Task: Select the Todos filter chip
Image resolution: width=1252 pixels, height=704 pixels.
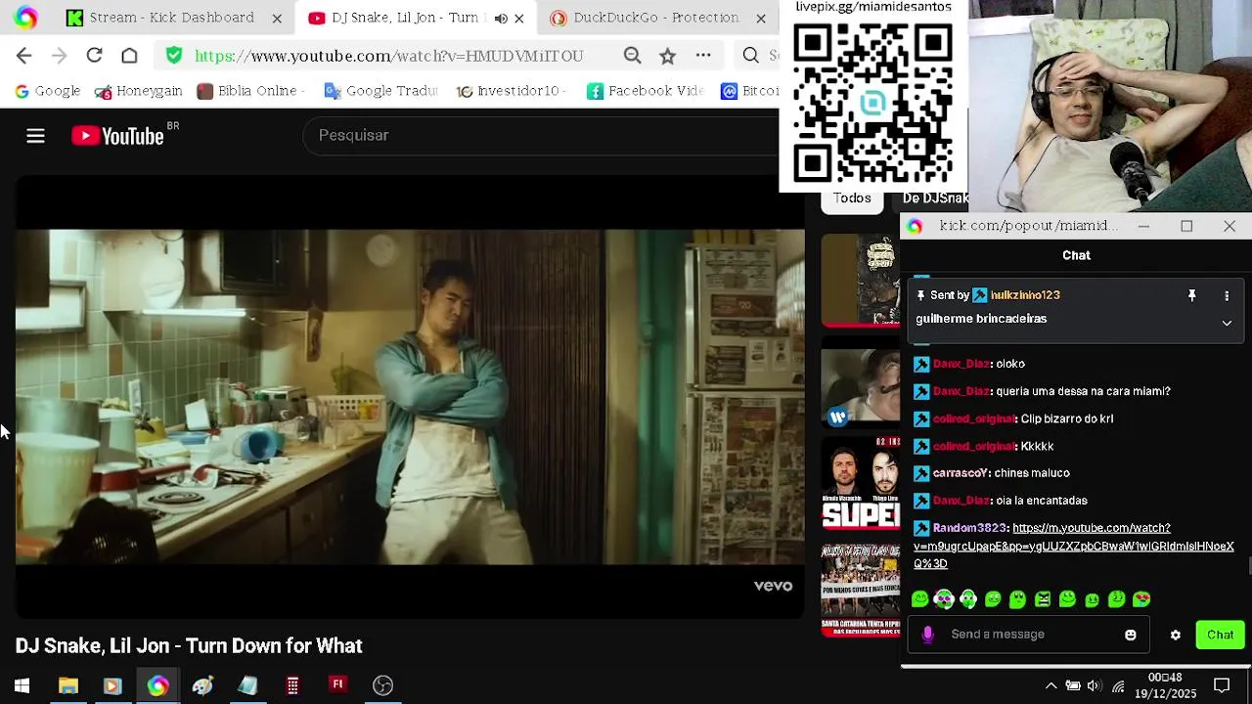Action: click(851, 198)
